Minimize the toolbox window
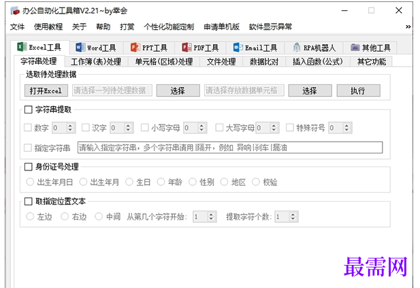The width and height of the screenshot is (420, 288). click(x=344, y=10)
